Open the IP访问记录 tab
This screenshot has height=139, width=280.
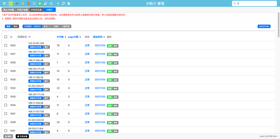(36, 10)
